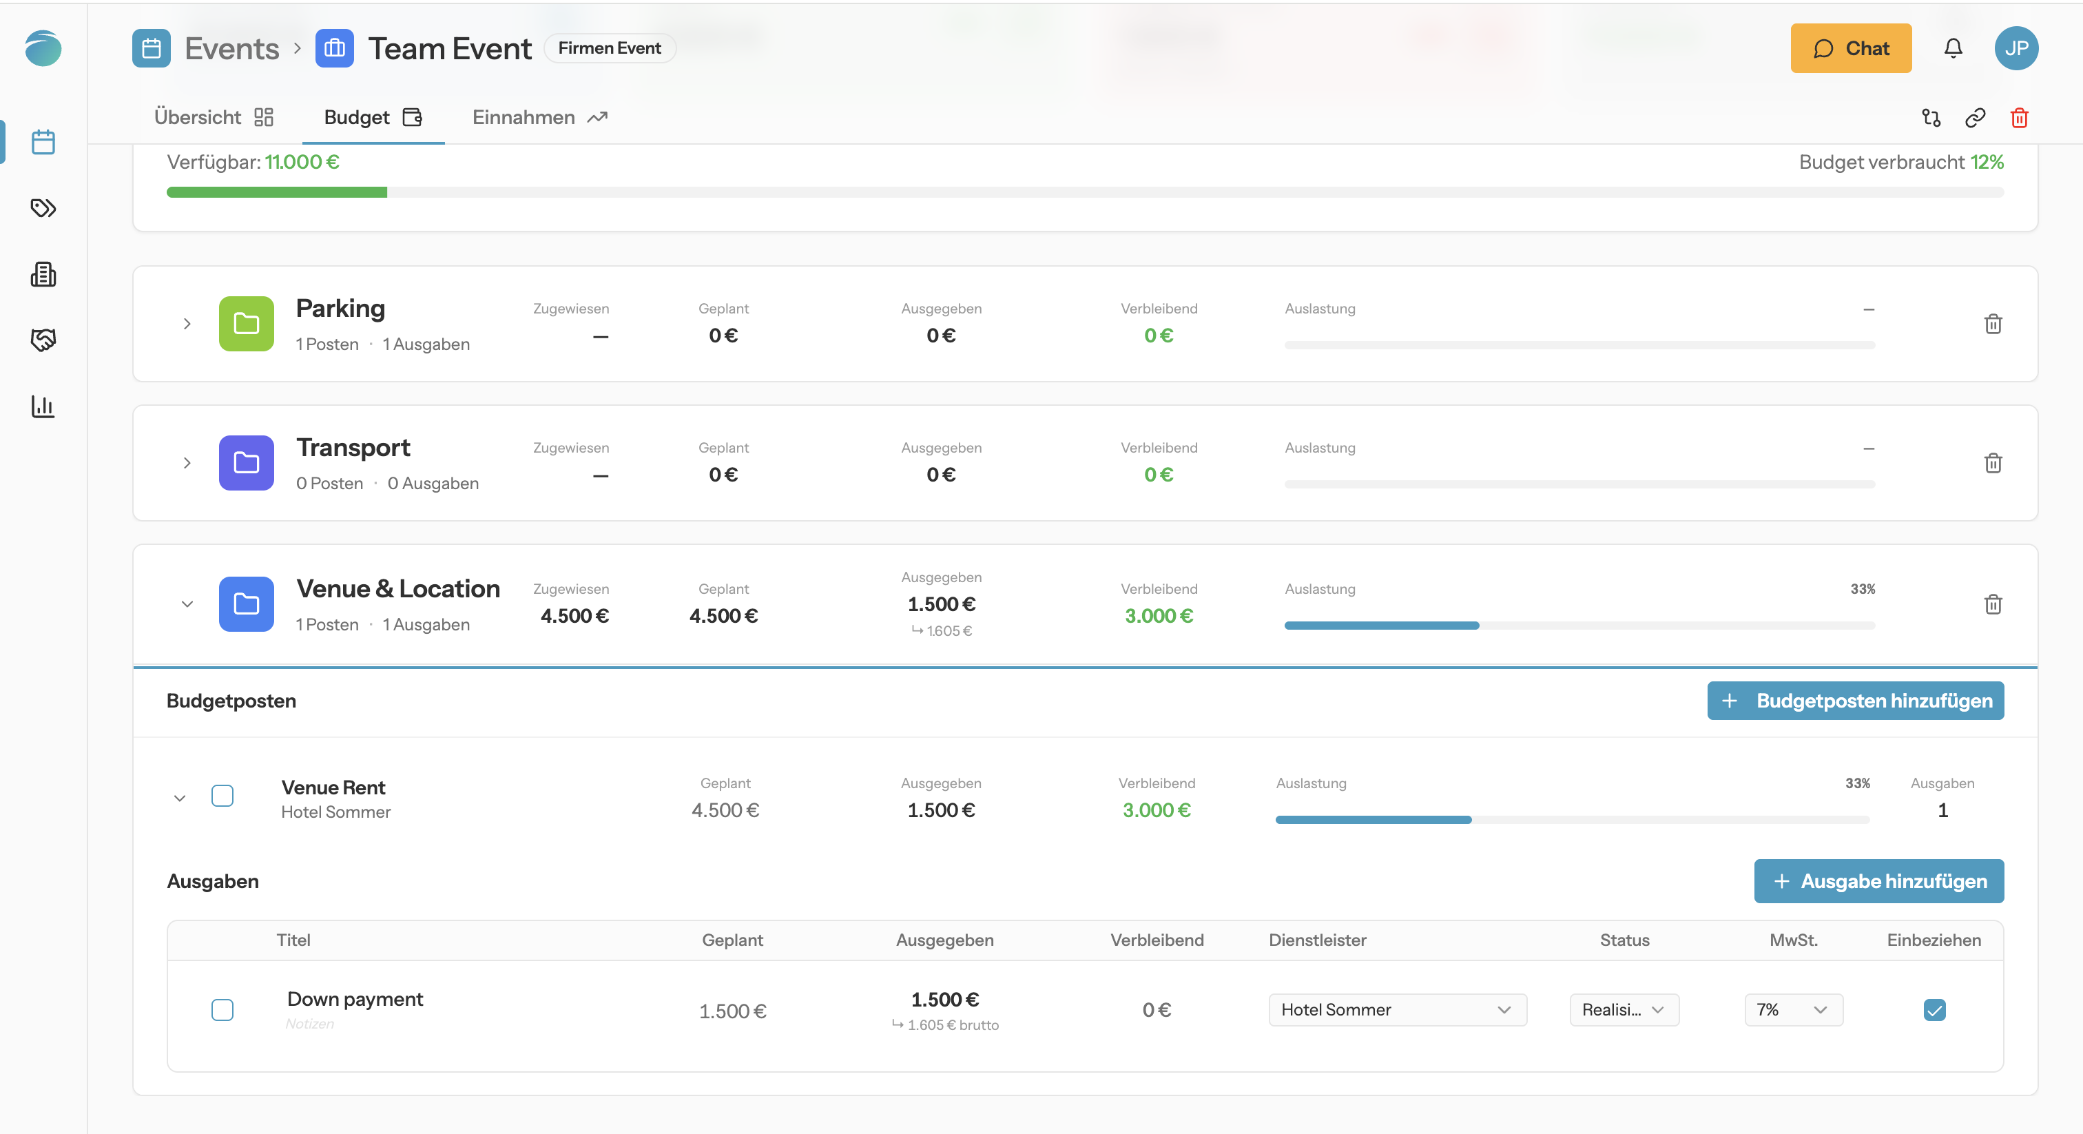The width and height of the screenshot is (2083, 1134).
Task: Click Ausgabe hinzufügen
Action: pyautogui.click(x=1878, y=881)
